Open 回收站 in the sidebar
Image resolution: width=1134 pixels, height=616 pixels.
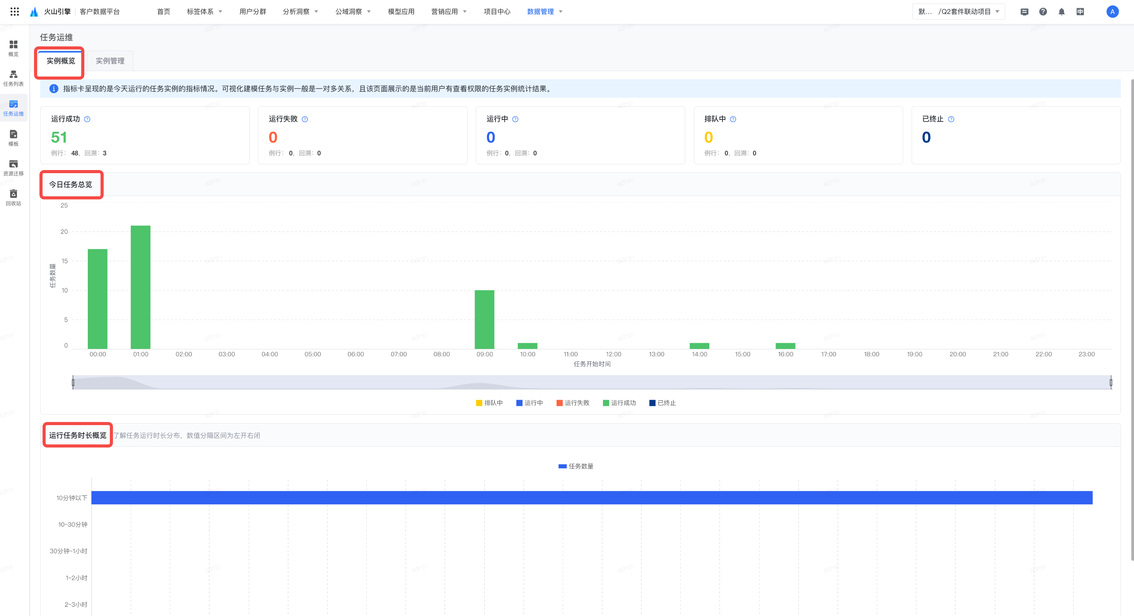coord(14,198)
